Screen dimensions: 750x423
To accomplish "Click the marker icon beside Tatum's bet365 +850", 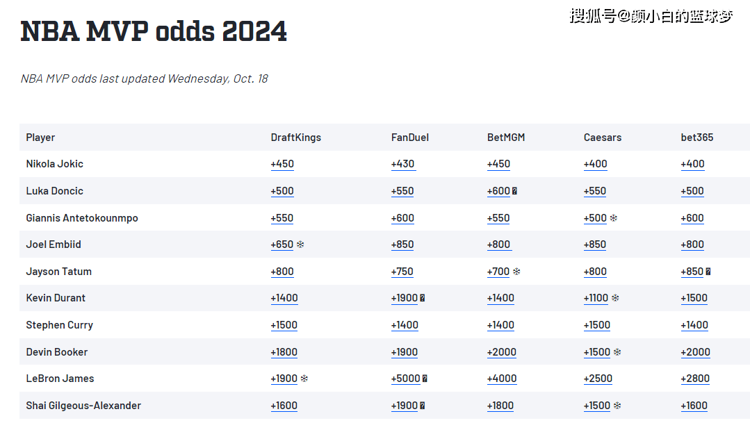I will tap(708, 272).
